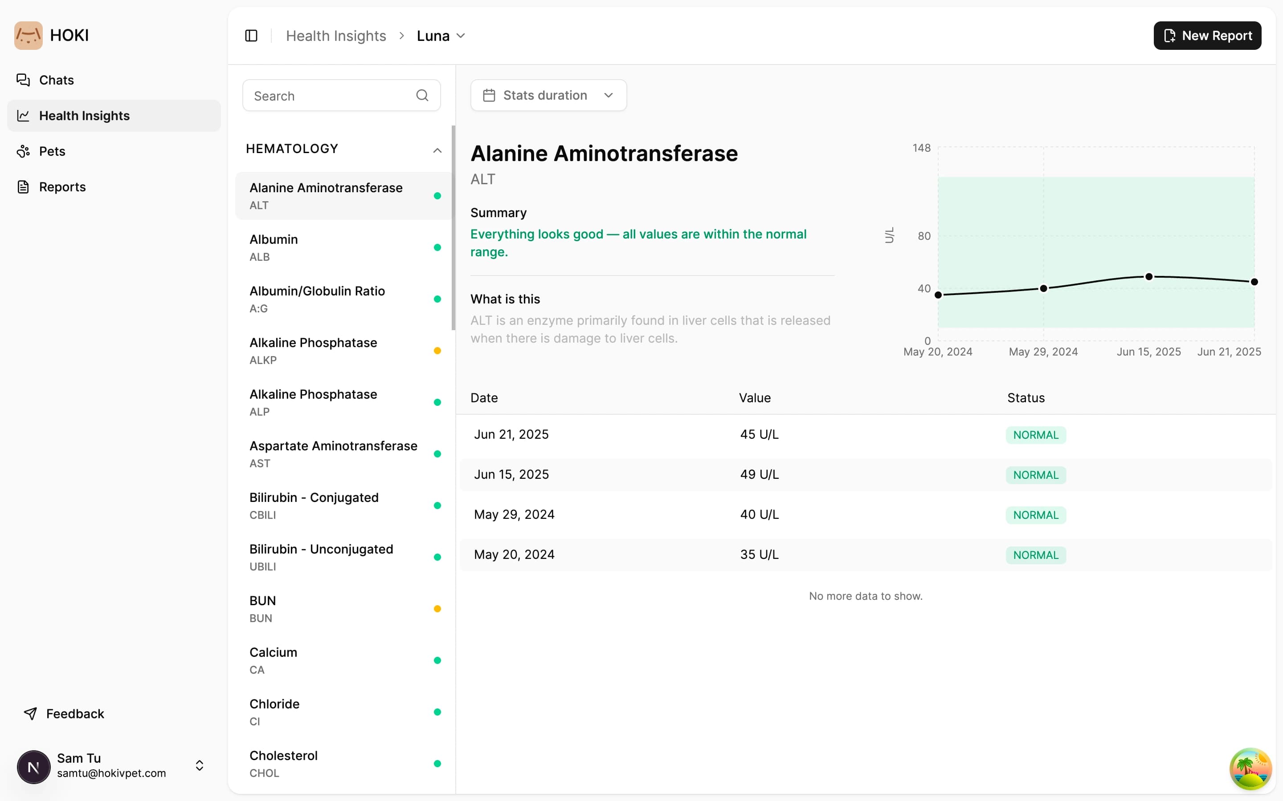Click the island icon in bottom right corner
This screenshot has height=801, width=1283.
(x=1250, y=769)
